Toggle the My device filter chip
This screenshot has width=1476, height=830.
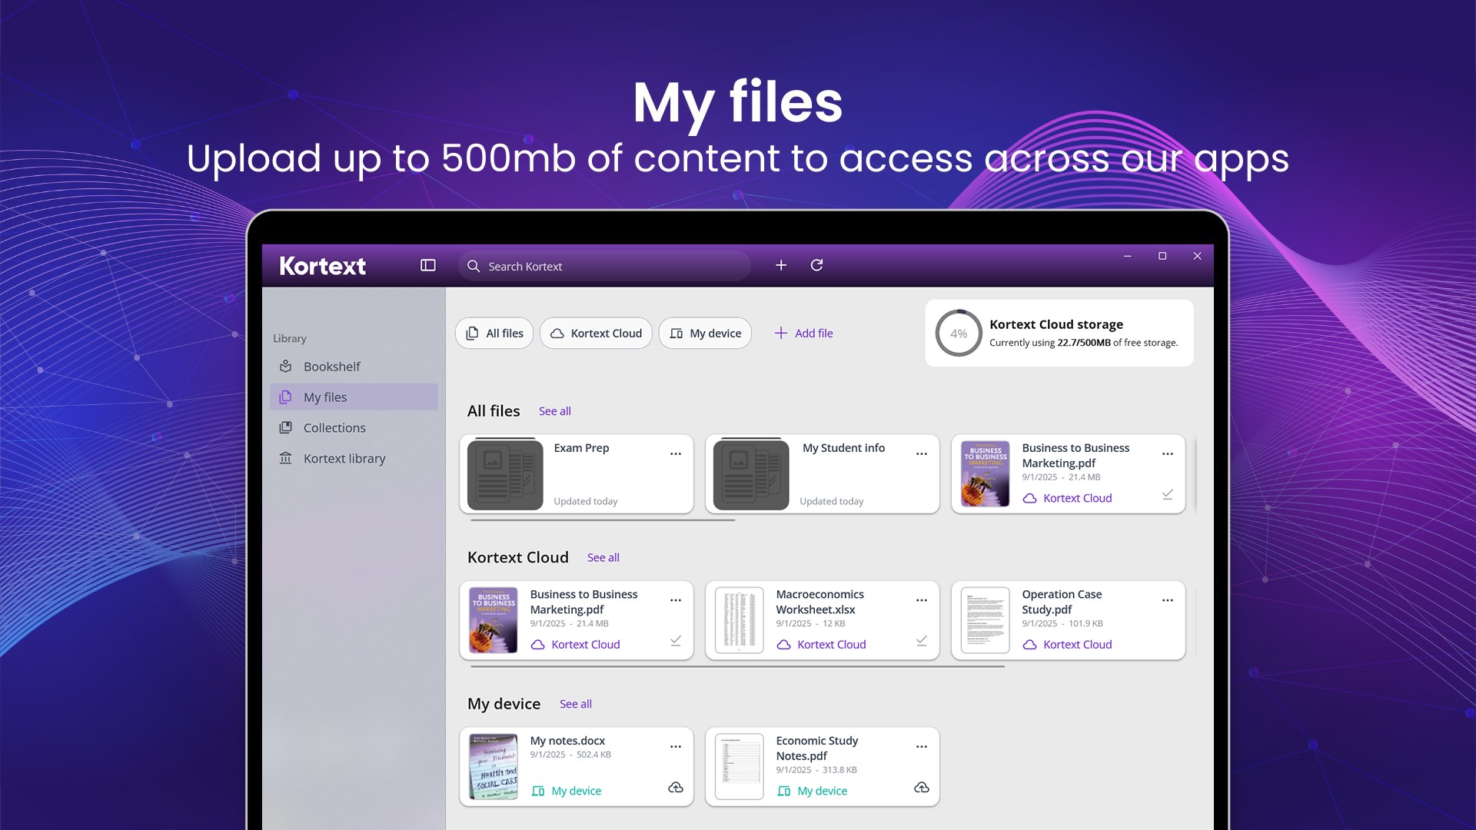click(x=704, y=333)
